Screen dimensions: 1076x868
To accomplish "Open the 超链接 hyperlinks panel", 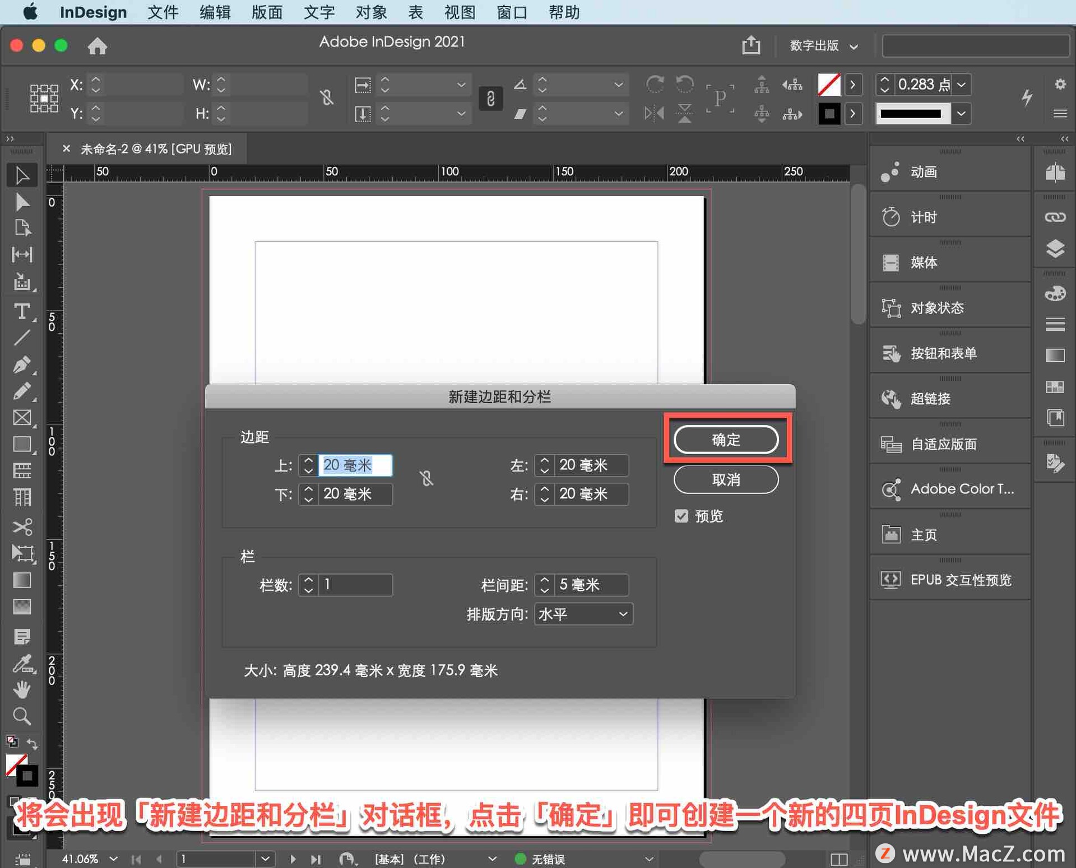I will [930, 399].
